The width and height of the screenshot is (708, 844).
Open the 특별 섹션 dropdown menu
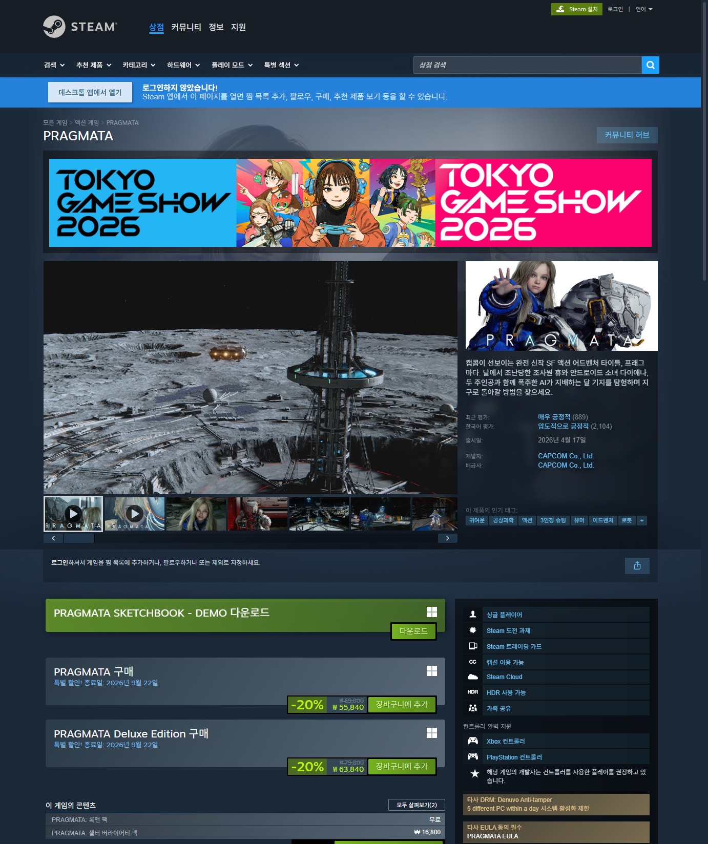[x=281, y=65]
